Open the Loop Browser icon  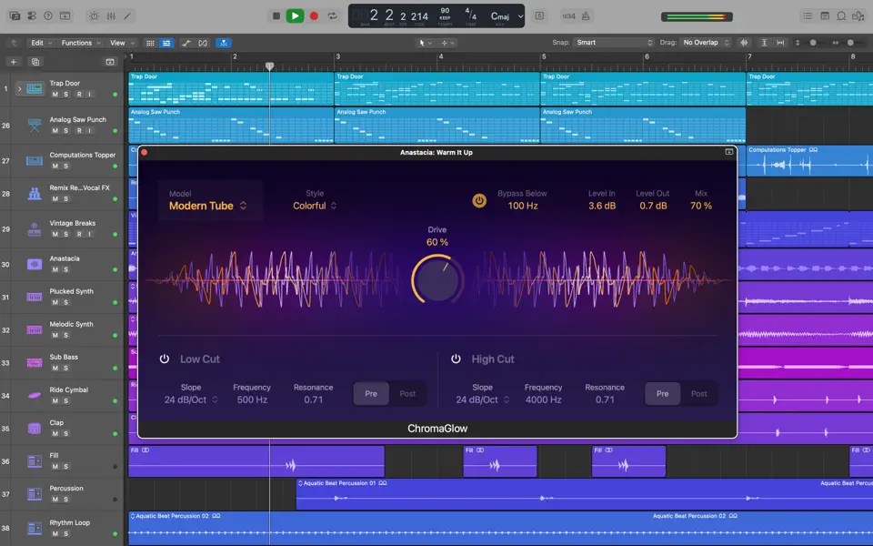[841, 15]
